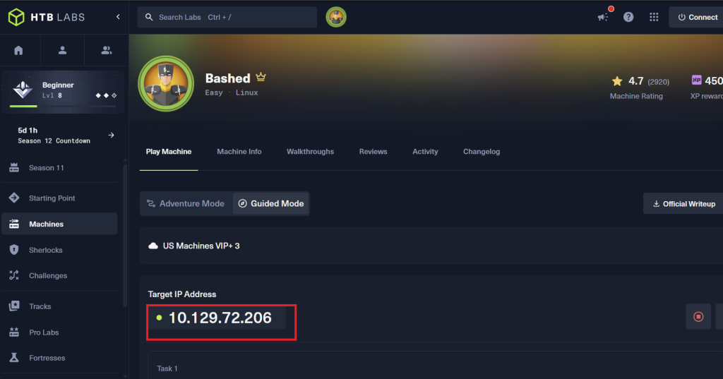The width and height of the screenshot is (723, 379).
Task: Switch to Activity tab
Action: (x=425, y=152)
